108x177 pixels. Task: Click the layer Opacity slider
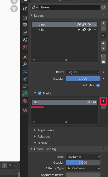pos(83,79)
